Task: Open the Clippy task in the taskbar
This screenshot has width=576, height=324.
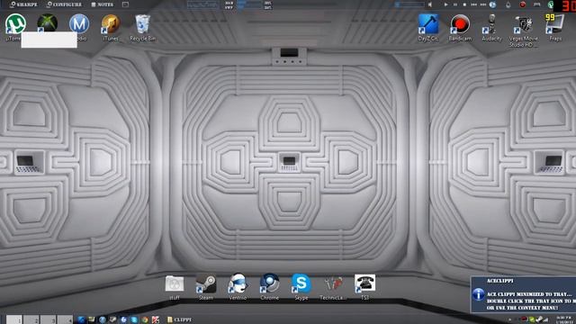Action: 179,319
